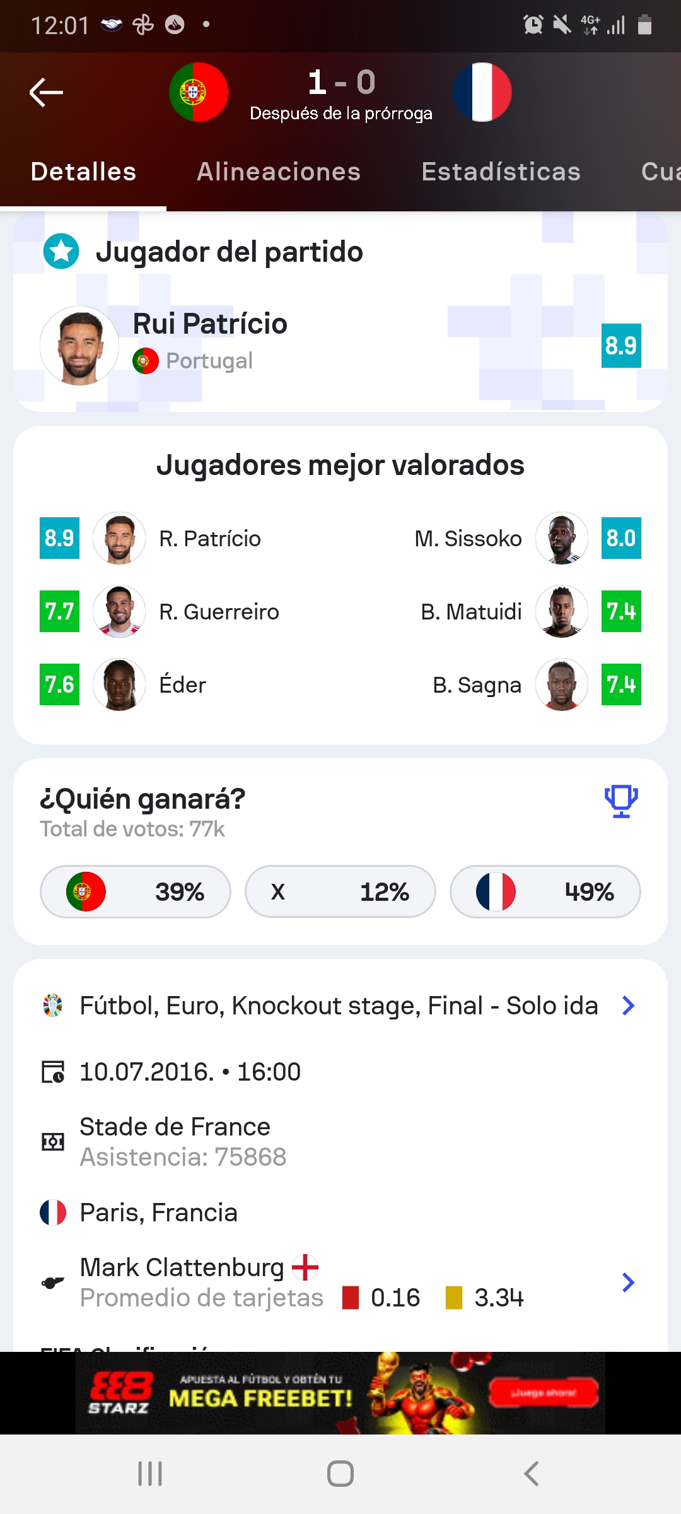Tap the back arrow in the header
The image size is (681, 1514).
[x=46, y=93]
